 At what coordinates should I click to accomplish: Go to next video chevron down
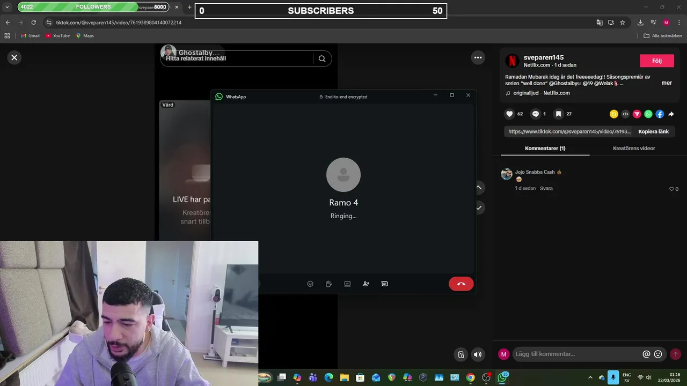pyautogui.click(x=479, y=207)
